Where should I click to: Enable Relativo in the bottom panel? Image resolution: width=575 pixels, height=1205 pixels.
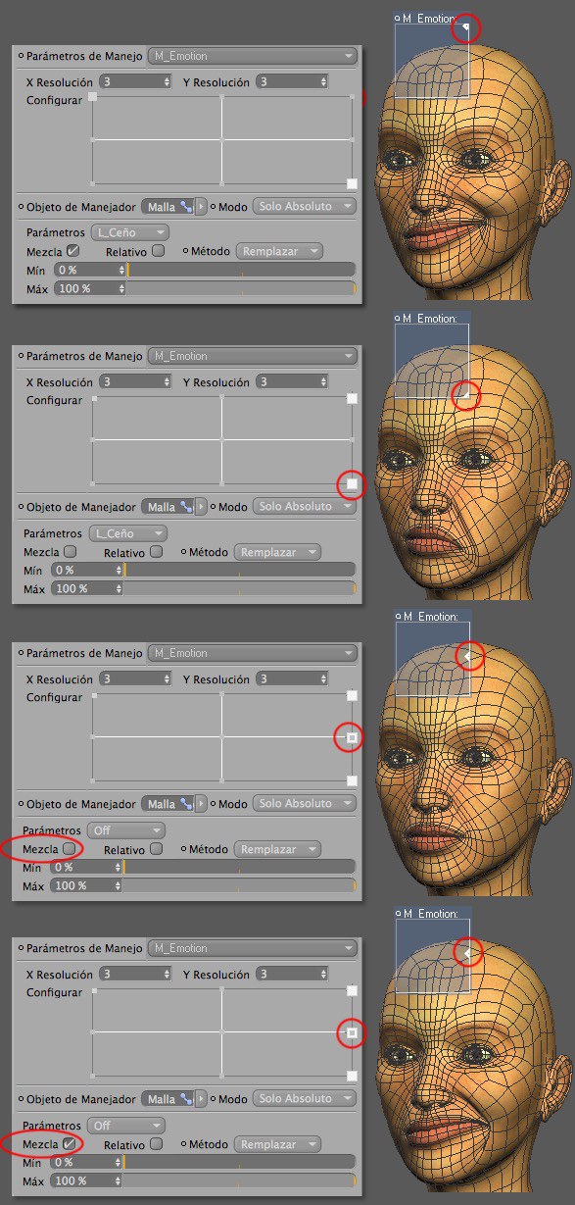click(157, 1144)
